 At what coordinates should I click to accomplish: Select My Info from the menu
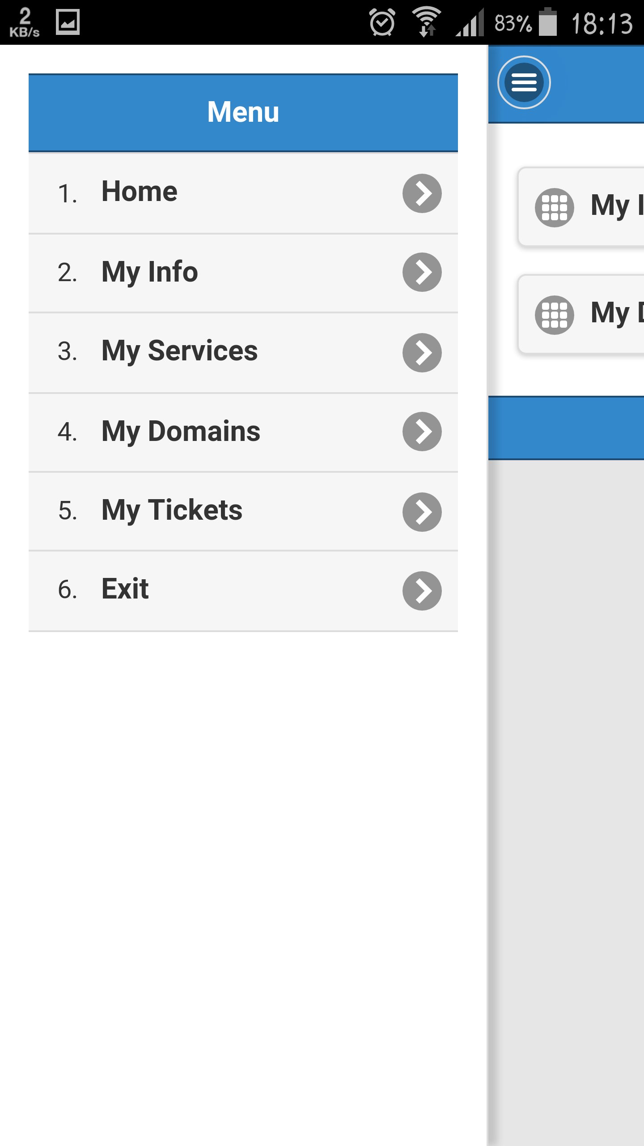[x=150, y=272]
